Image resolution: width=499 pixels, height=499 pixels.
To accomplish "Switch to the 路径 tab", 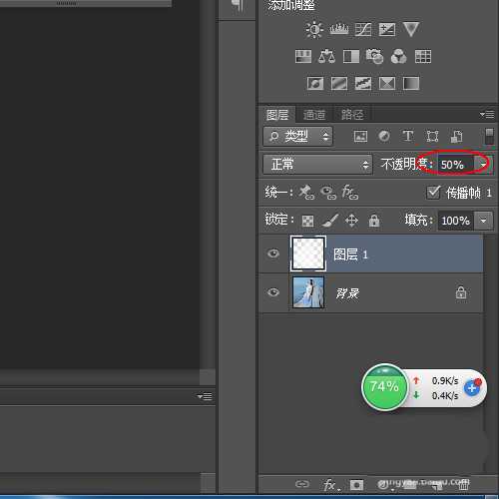I will 352,115.
